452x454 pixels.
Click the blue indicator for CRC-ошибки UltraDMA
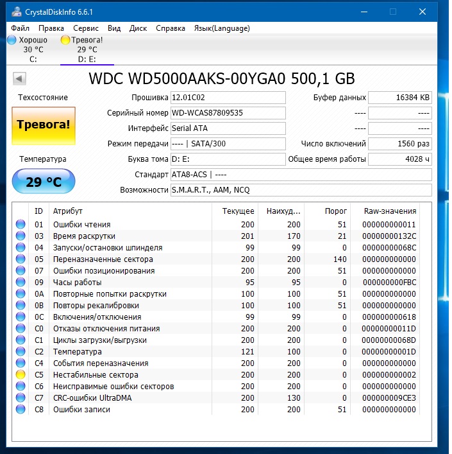pos(21,398)
